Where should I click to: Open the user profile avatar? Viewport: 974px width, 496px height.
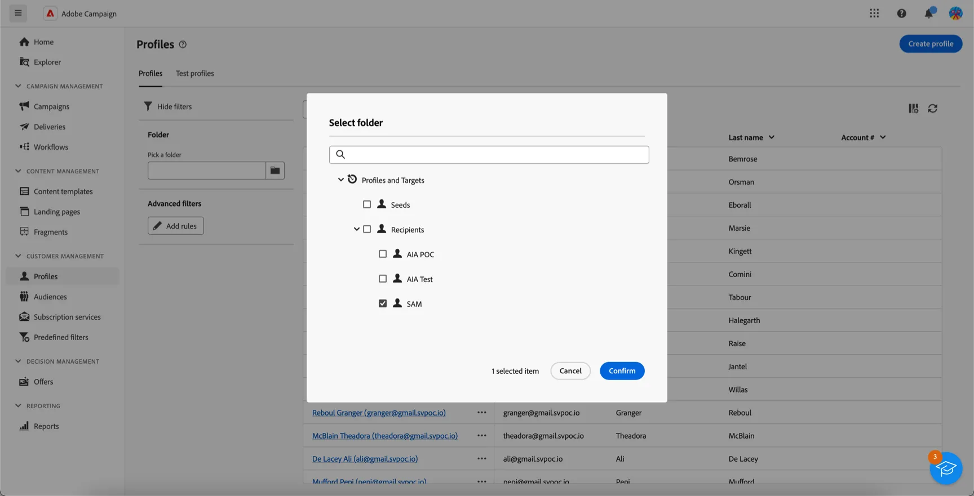click(955, 13)
